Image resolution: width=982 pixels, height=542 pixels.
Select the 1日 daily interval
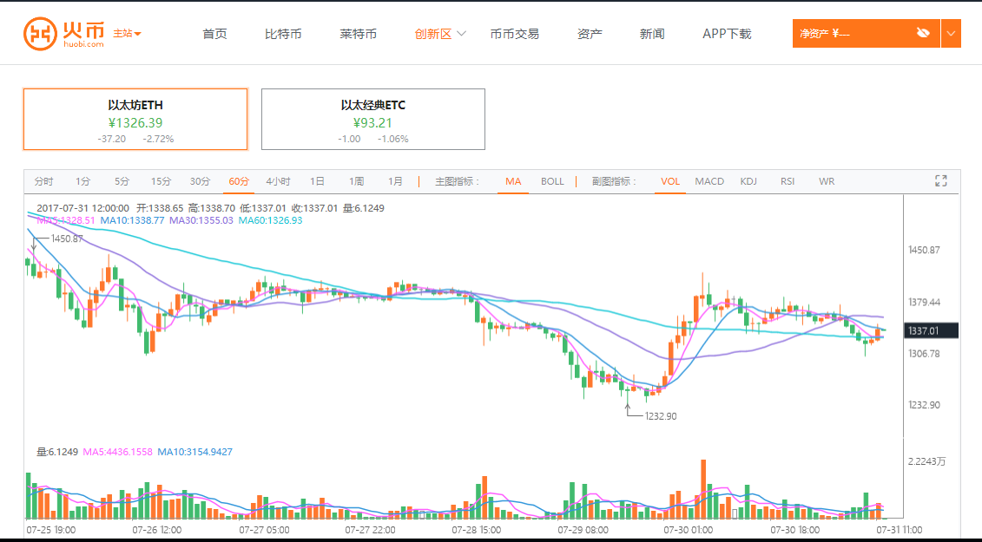(x=318, y=181)
